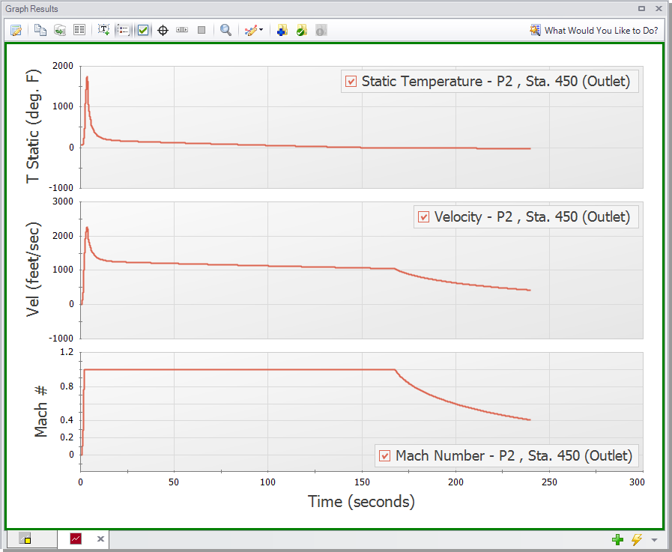Click the add graph to list icon
Screen dimensions: 672x552
(x=282, y=31)
